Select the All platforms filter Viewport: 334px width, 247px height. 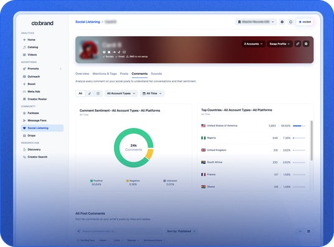click(x=80, y=94)
